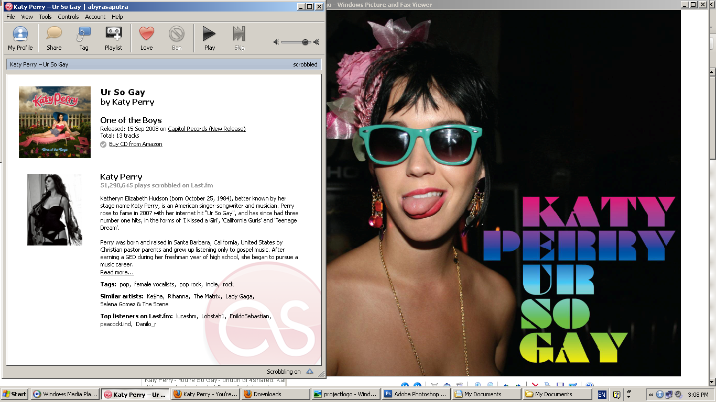Open the Account menu
716x402 pixels.
click(95, 17)
